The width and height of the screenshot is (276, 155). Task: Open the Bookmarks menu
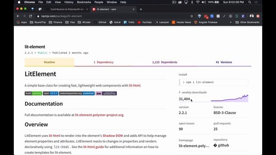pyautogui.click(x=84, y=2)
